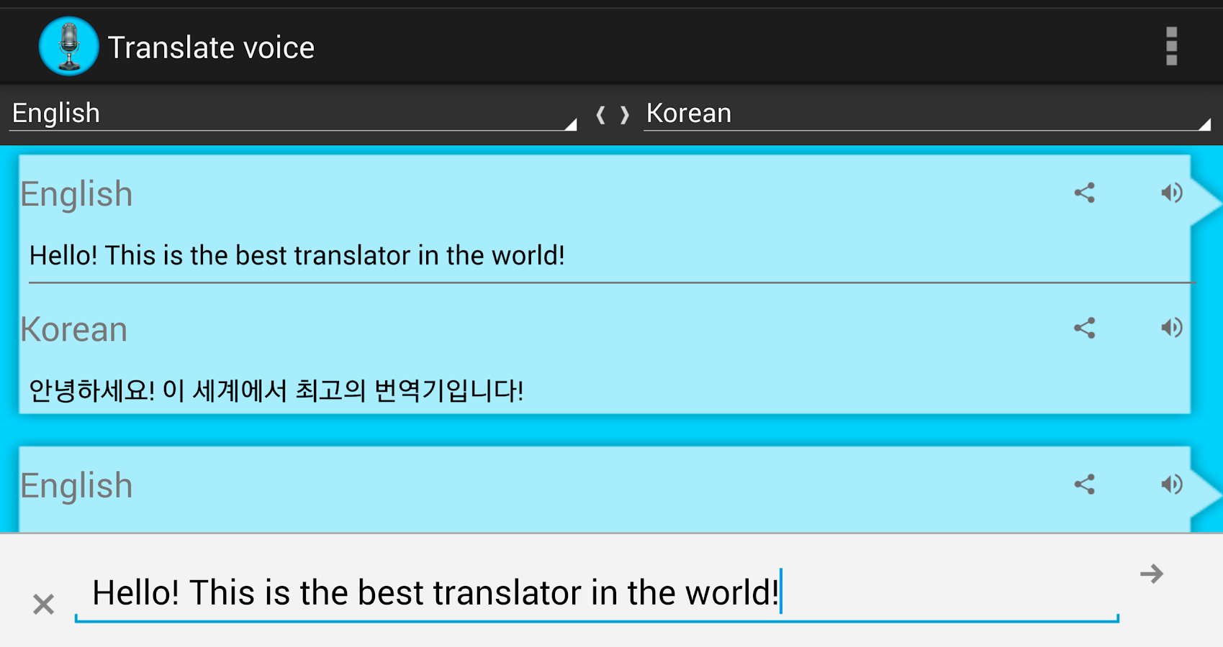Viewport: 1223px width, 647px height.
Task: Play audio for the second English card
Action: [1172, 485]
